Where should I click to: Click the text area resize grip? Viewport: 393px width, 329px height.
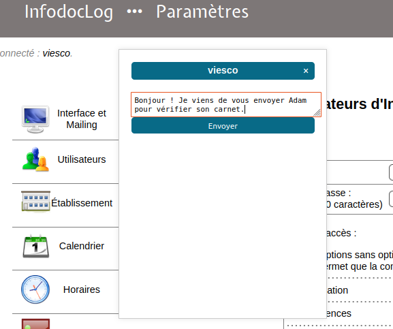[317, 113]
